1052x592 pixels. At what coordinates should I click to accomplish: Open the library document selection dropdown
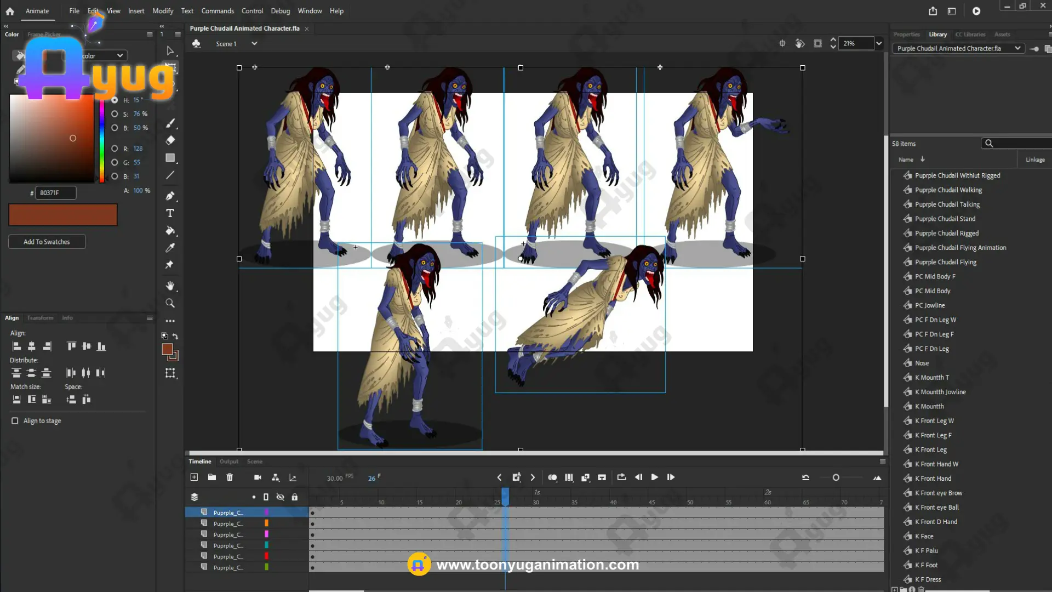coord(1017,48)
